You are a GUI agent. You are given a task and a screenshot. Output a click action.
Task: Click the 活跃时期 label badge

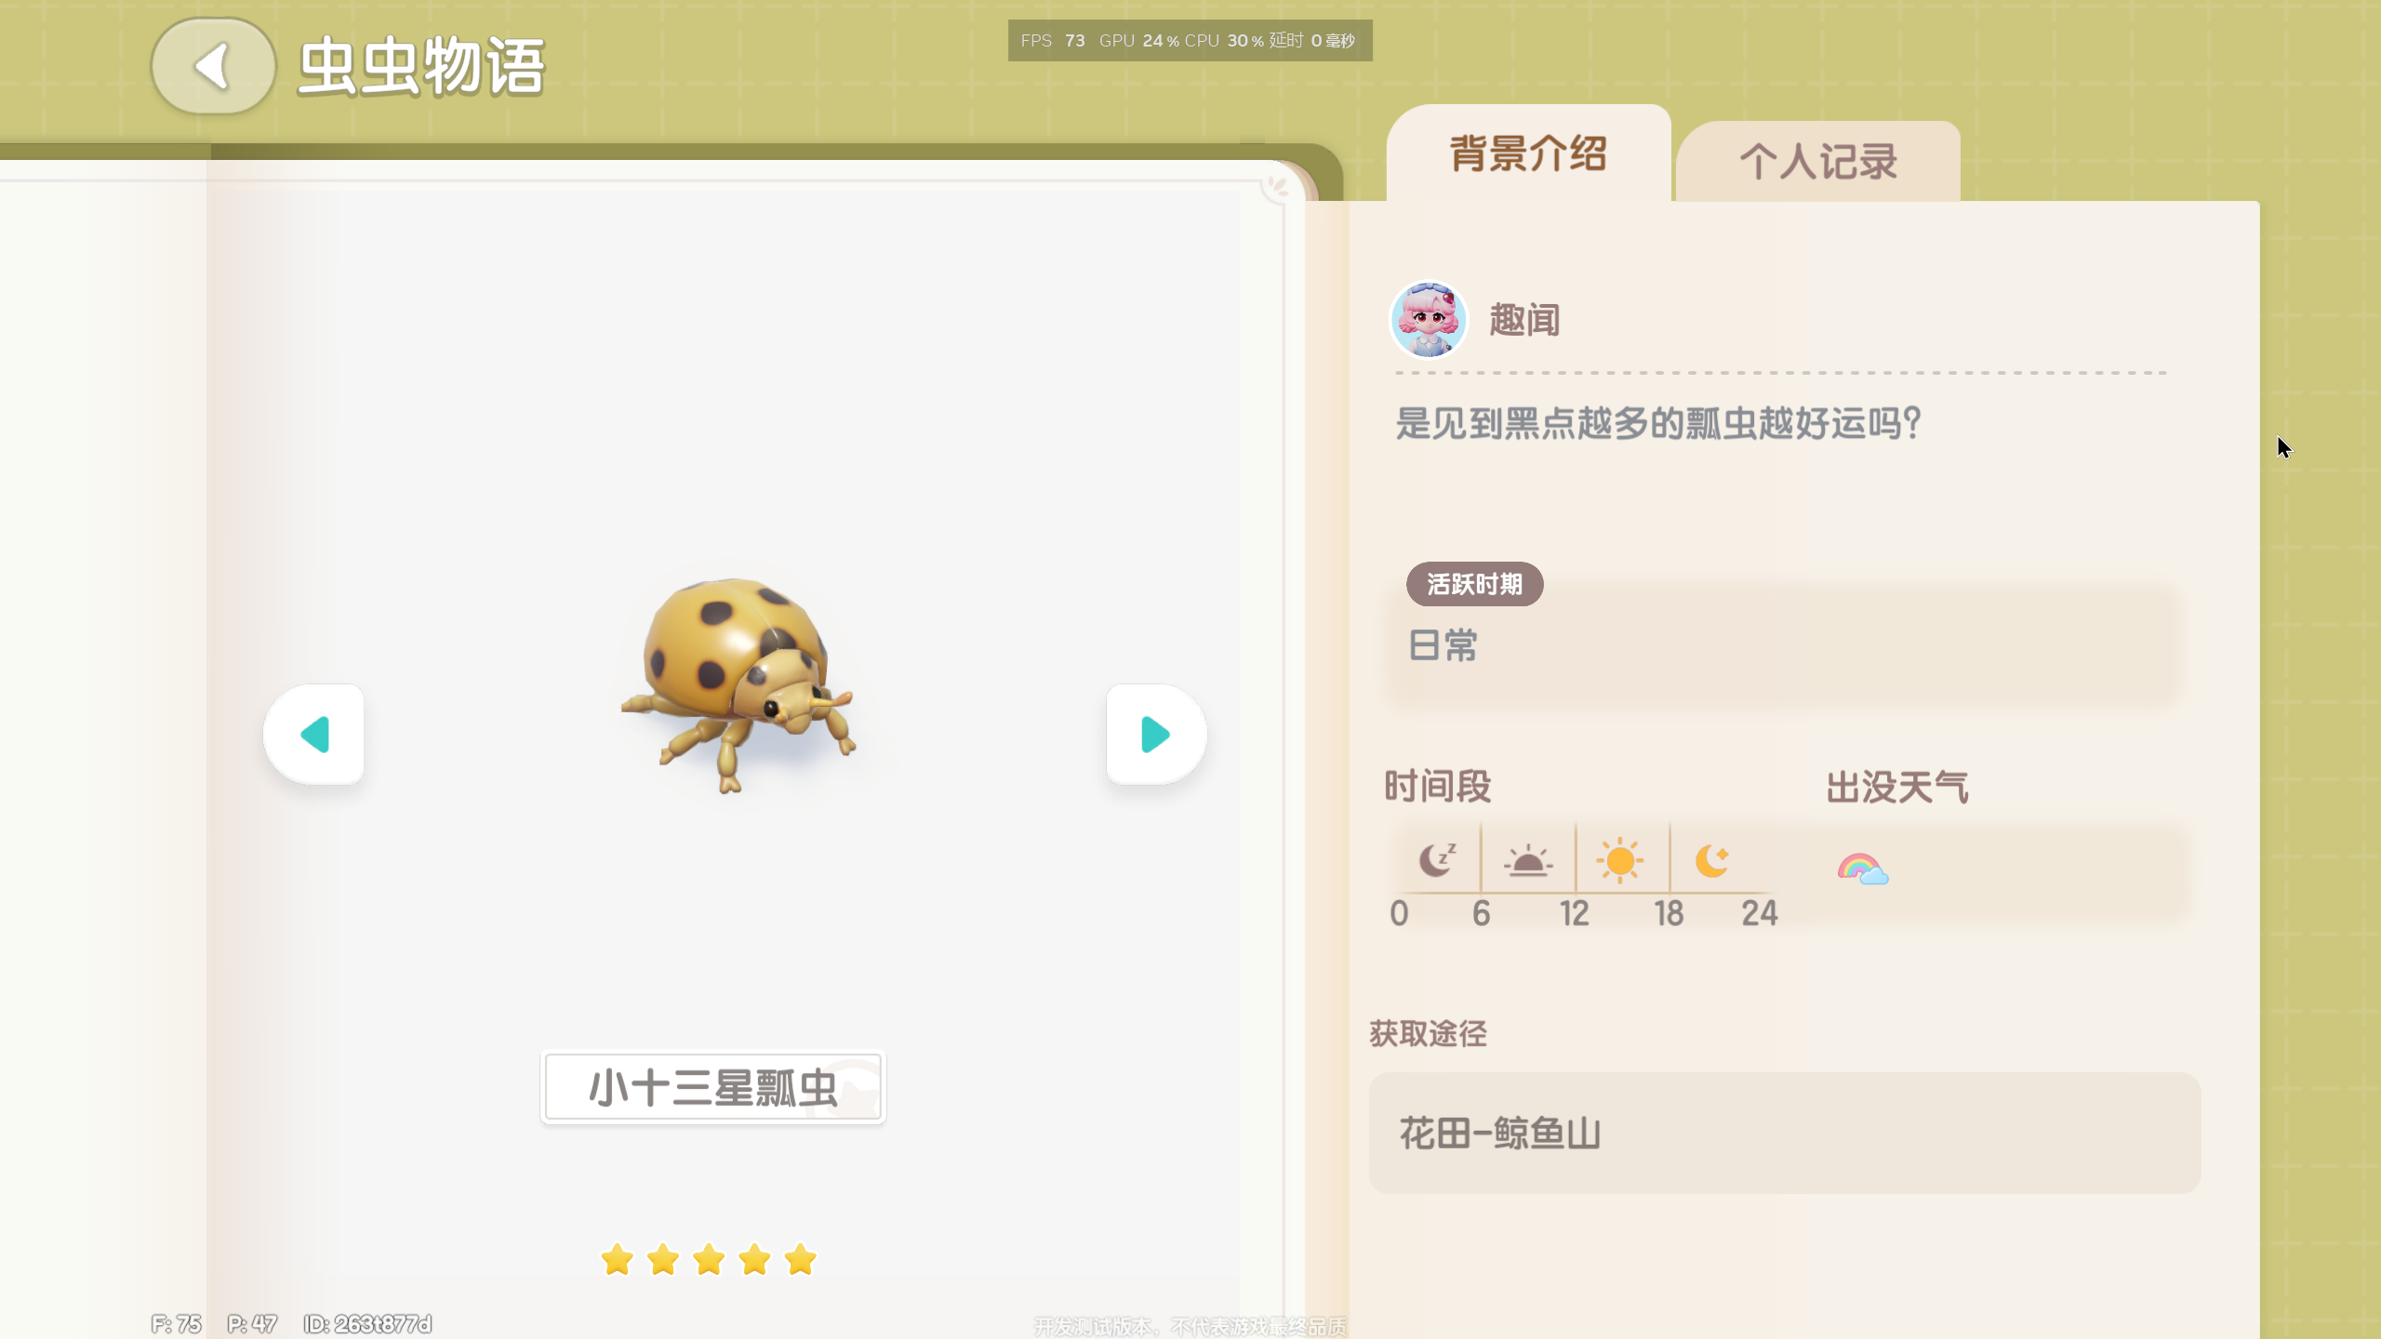pyautogui.click(x=1475, y=584)
